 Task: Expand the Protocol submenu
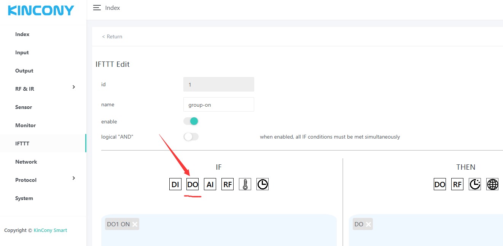(74, 178)
